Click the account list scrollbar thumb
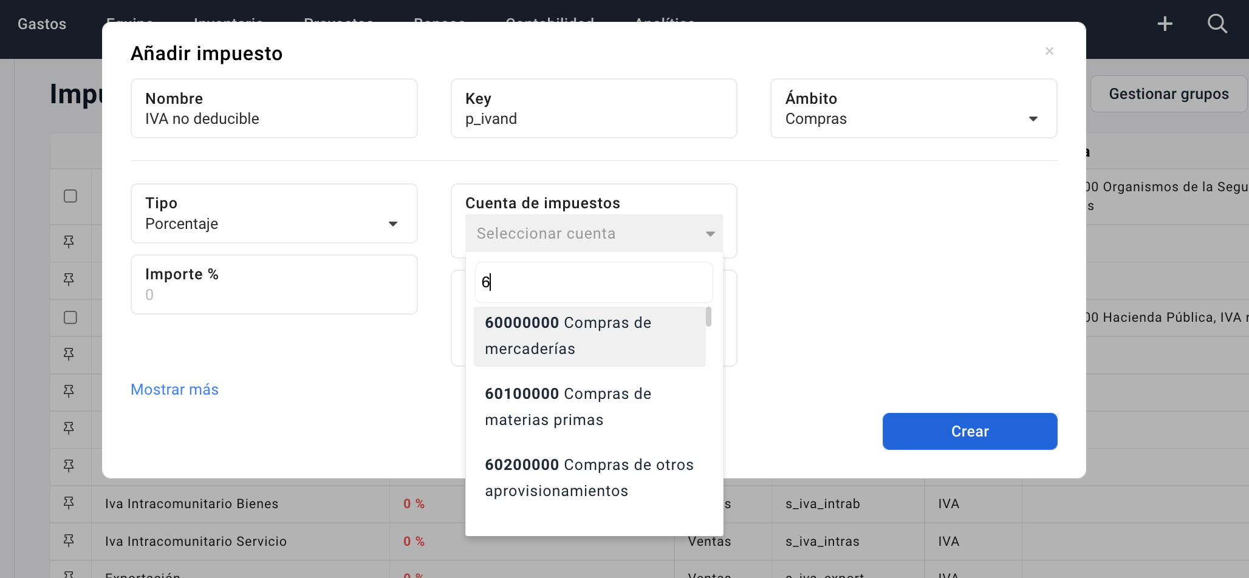Screen dimensions: 1249x578 (708, 316)
